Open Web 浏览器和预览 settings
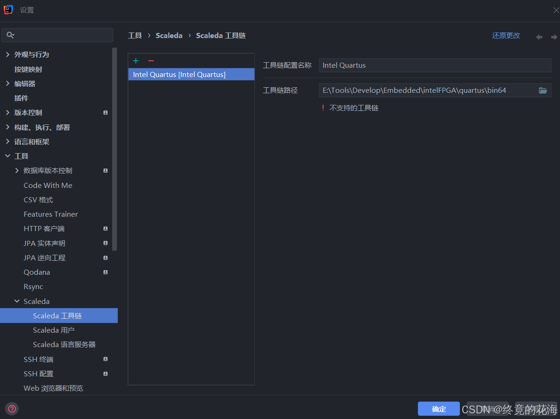The height and width of the screenshot is (419, 560). (53, 388)
